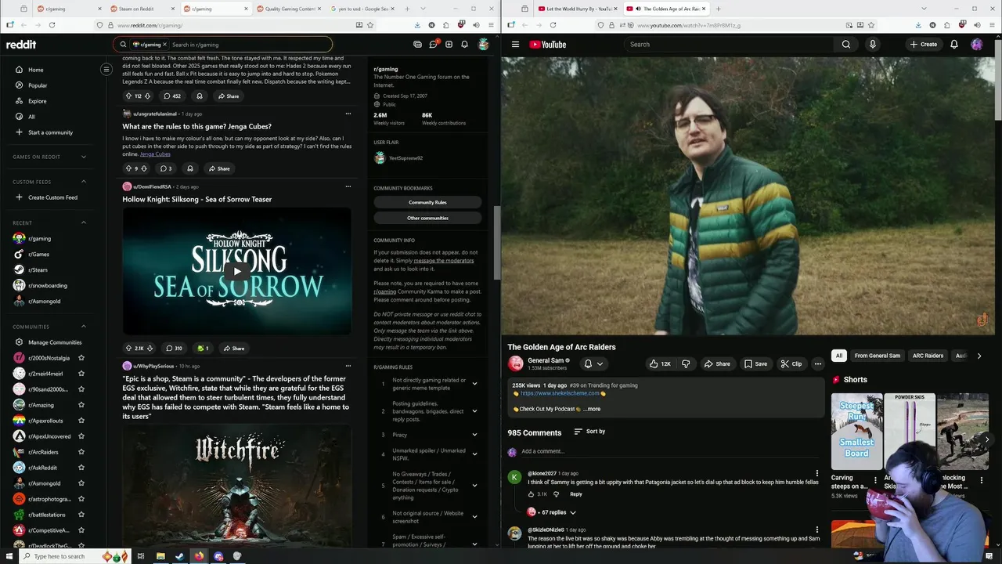Click Reddit create post plus icon

click(449, 45)
